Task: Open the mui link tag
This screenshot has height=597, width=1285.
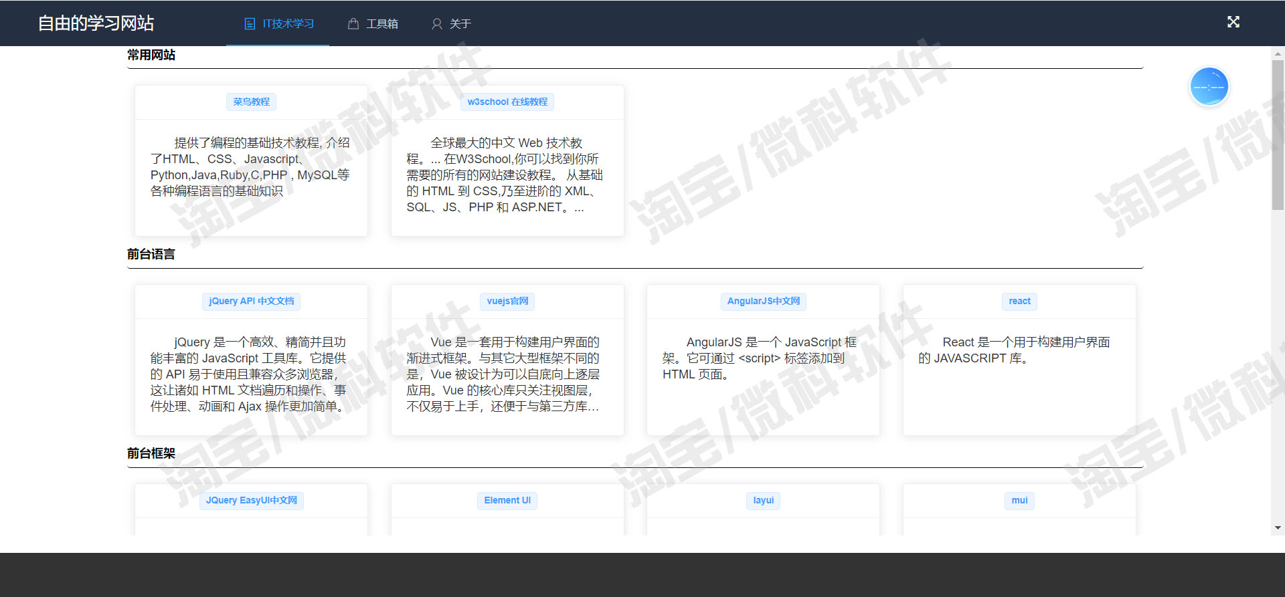Action: tap(1019, 500)
